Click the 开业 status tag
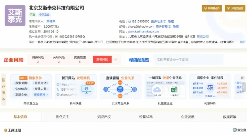This screenshot has width=247, height=135. click(x=32, y=14)
